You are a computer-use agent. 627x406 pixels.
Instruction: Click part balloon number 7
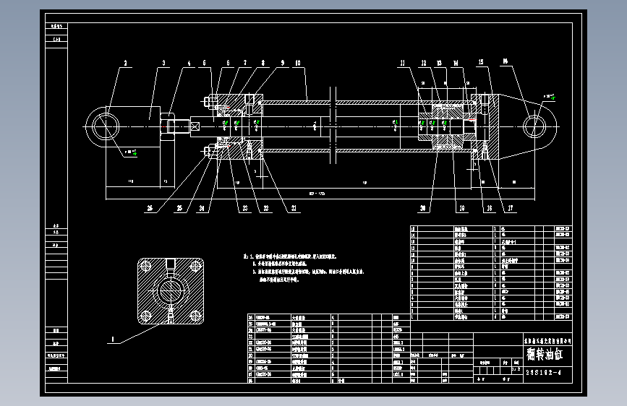point(245,63)
